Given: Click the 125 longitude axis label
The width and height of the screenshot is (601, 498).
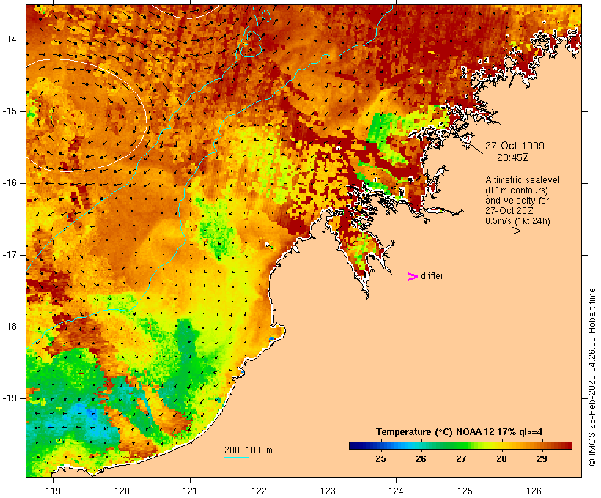Looking at the screenshot, I should (x=465, y=491).
